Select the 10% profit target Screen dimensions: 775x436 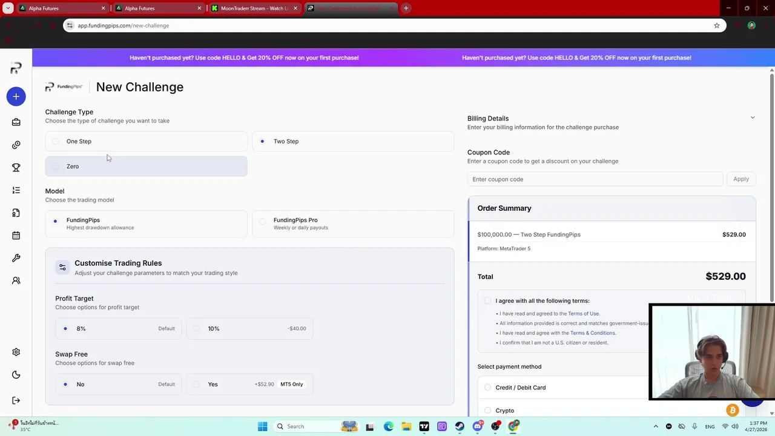pyautogui.click(x=250, y=328)
